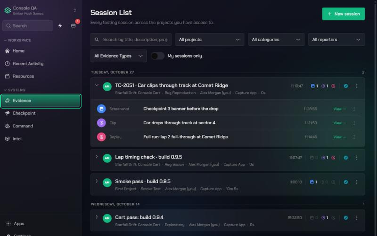Click the AM avatar on Lap timing check
Viewport: 377px width, 236px height.
[x=107, y=158]
